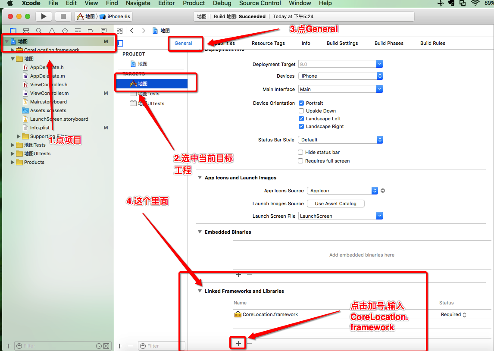
Task: Focus the targets list Filter field
Action: (x=162, y=346)
